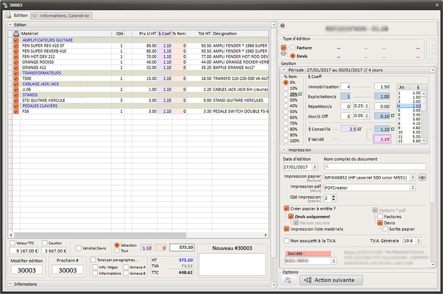Viewport: 443px width, 294px height.
Task: Click the red check icon next to § Conseillé
Action: click(359, 129)
